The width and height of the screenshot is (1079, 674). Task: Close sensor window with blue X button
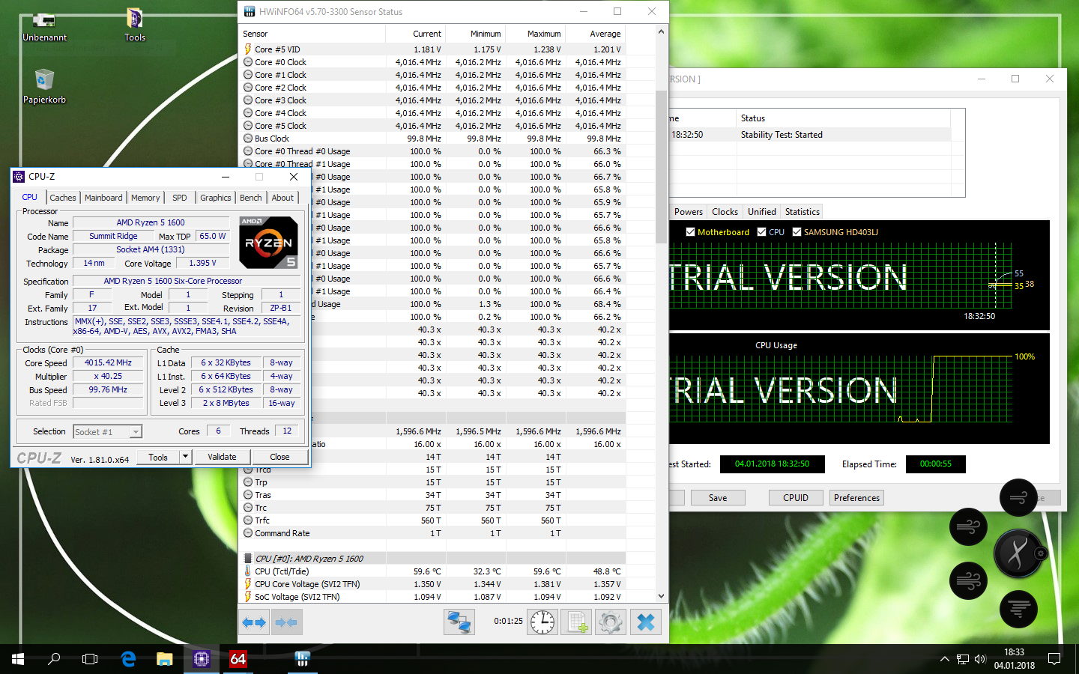coord(645,622)
